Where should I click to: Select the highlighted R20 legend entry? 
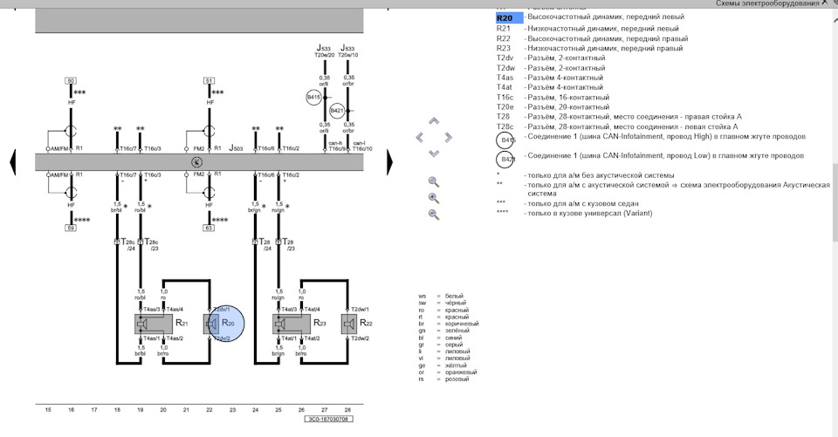509,17
